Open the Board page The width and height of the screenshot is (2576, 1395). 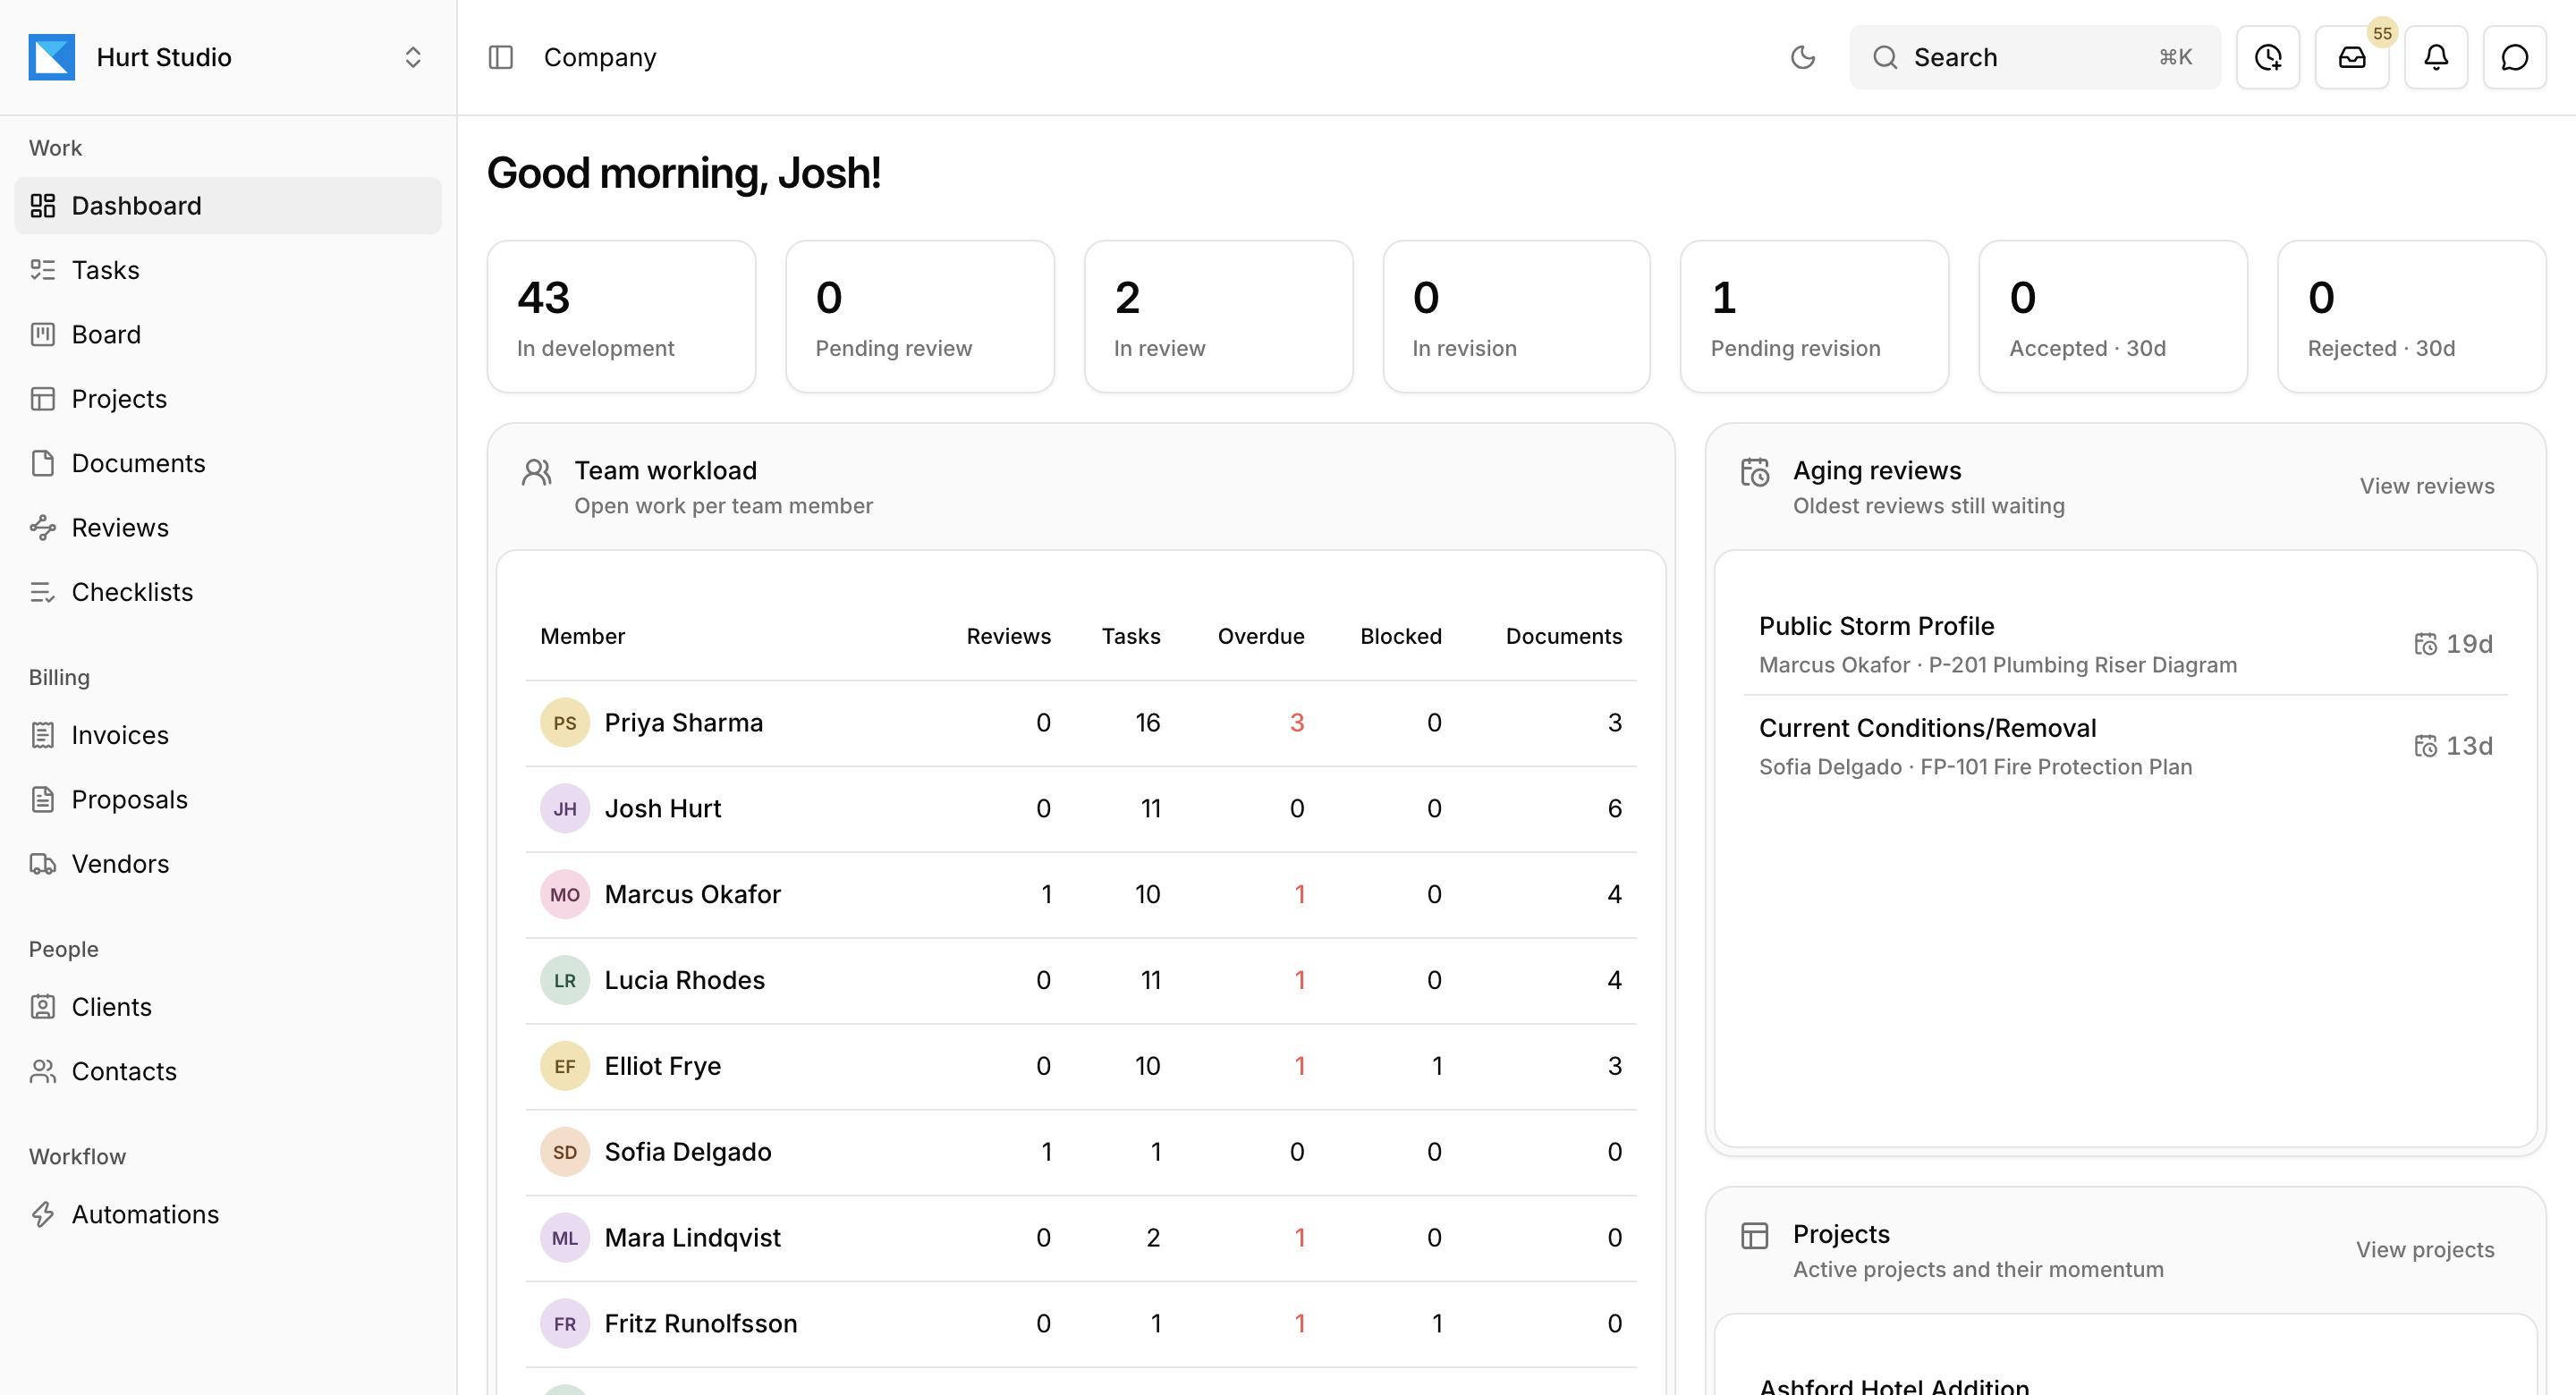point(228,334)
